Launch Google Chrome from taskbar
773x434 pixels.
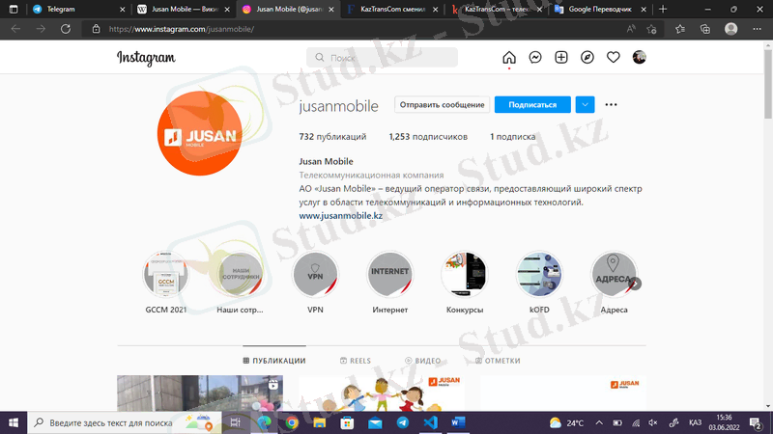tap(292, 422)
